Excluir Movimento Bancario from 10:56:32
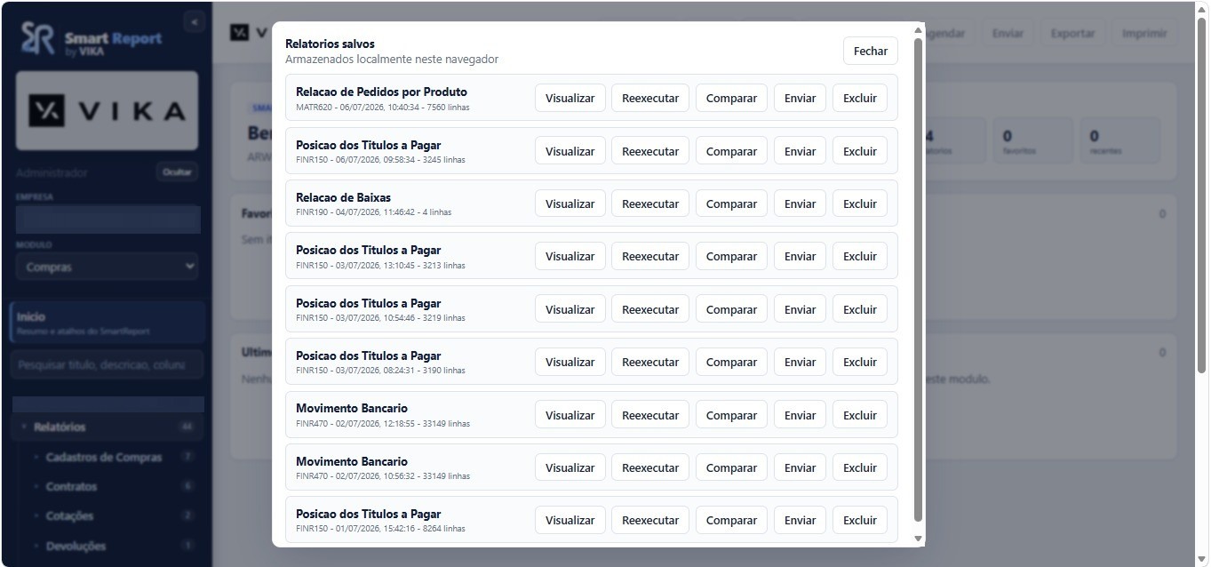This screenshot has height=567, width=1211. click(x=859, y=467)
